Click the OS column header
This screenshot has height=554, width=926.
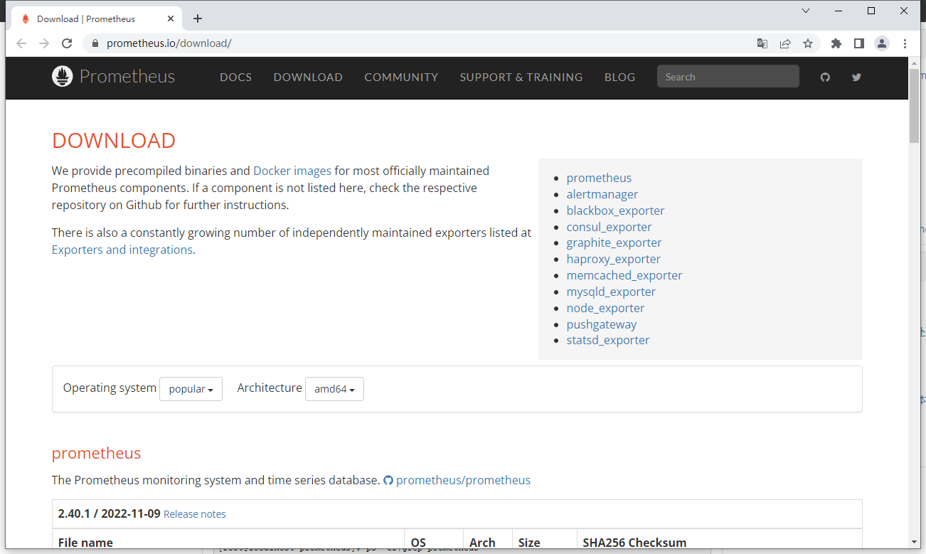(x=418, y=543)
